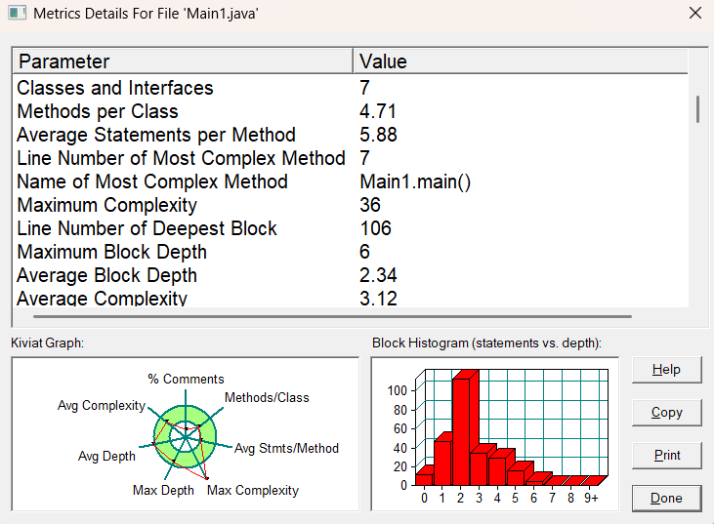This screenshot has width=714, height=524.
Task: Click the Print button
Action: coord(666,455)
